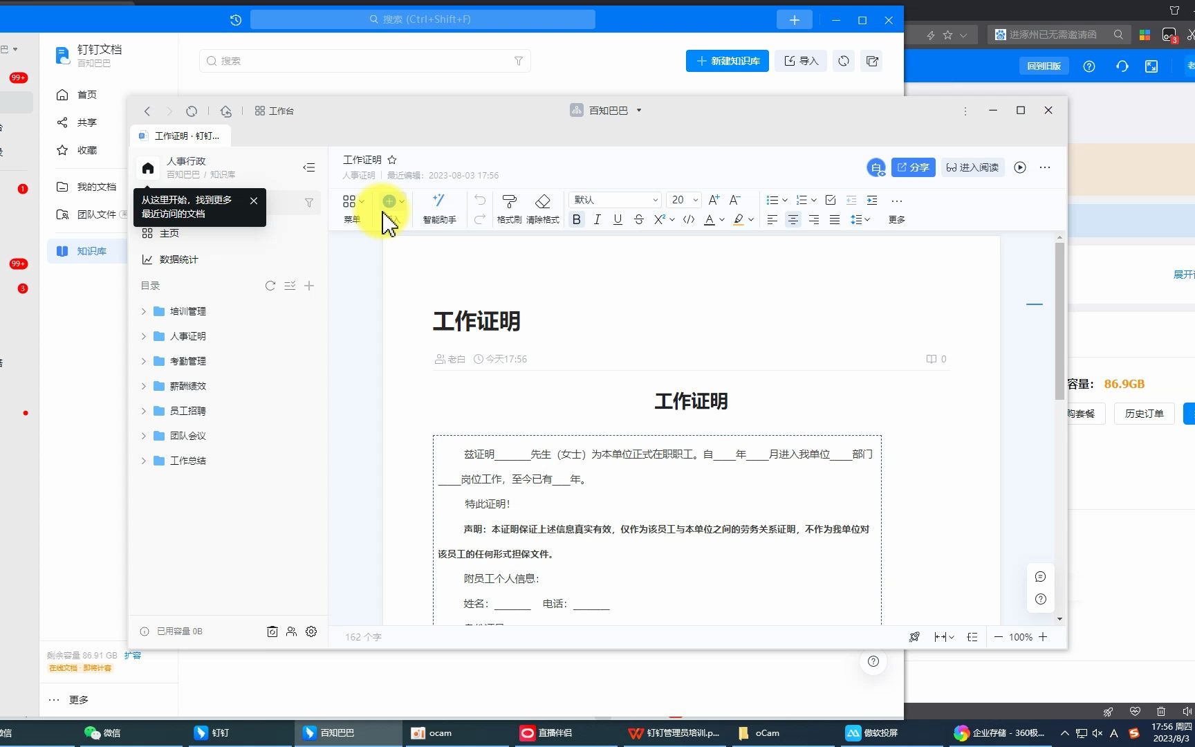Add new item to 目录
1195x747 pixels.
[x=309, y=286]
